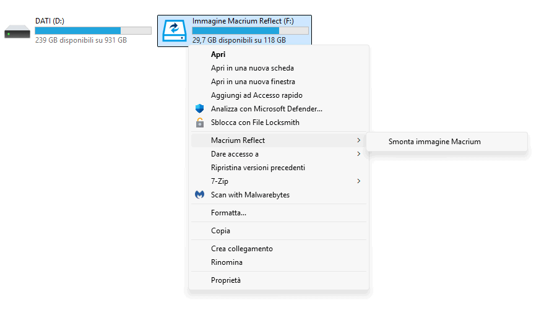
Task: Choose Ripristina versioni precedenti
Action: point(278,168)
